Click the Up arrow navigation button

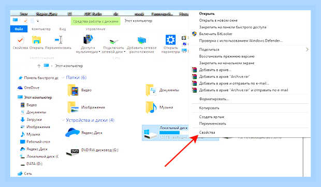39,66
